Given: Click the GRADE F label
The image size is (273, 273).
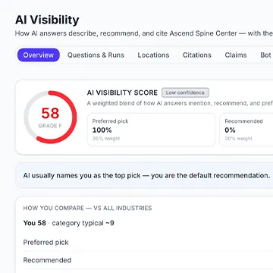Looking at the screenshot, I should (x=50, y=126).
